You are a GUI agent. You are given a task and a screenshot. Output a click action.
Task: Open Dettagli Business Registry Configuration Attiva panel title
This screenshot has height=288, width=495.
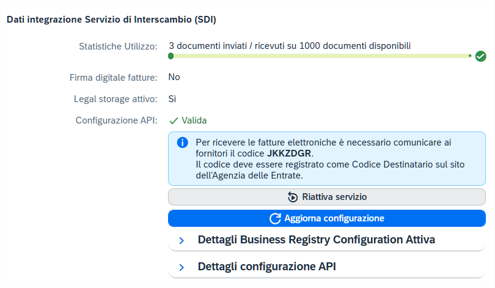(317, 240)
